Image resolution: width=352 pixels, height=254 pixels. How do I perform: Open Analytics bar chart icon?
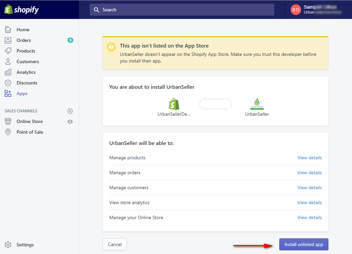coord(8,72)
